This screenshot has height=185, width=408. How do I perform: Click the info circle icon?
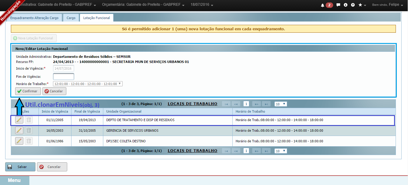pos(346,5)
